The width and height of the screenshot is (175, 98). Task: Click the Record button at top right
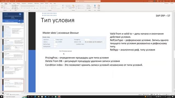click(166, 4)
